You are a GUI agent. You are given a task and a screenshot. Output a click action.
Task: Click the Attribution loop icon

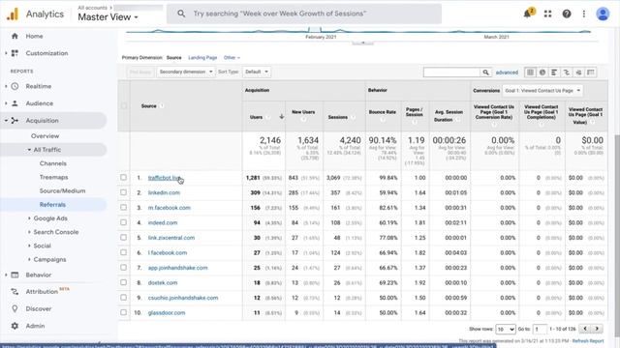[15, 292]
